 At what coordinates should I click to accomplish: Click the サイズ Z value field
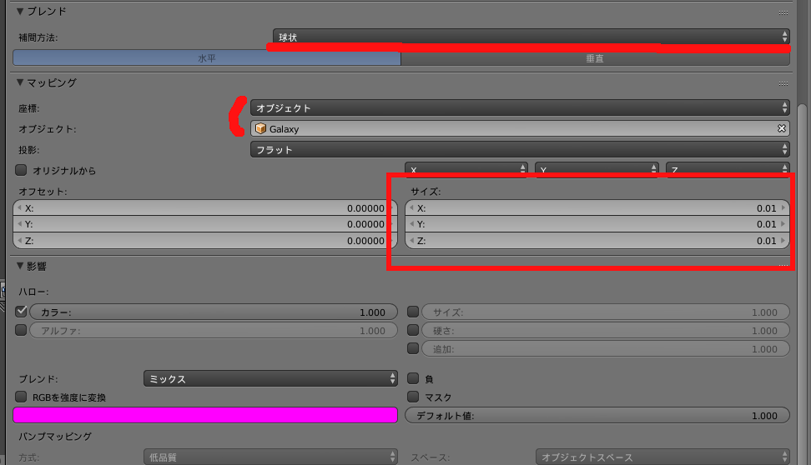[x=597, y=240]
